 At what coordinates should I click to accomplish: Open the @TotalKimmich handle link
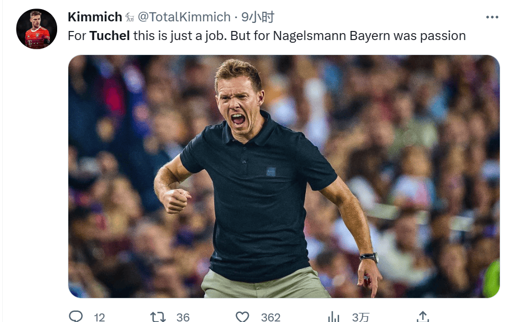(x=184, y=17)
